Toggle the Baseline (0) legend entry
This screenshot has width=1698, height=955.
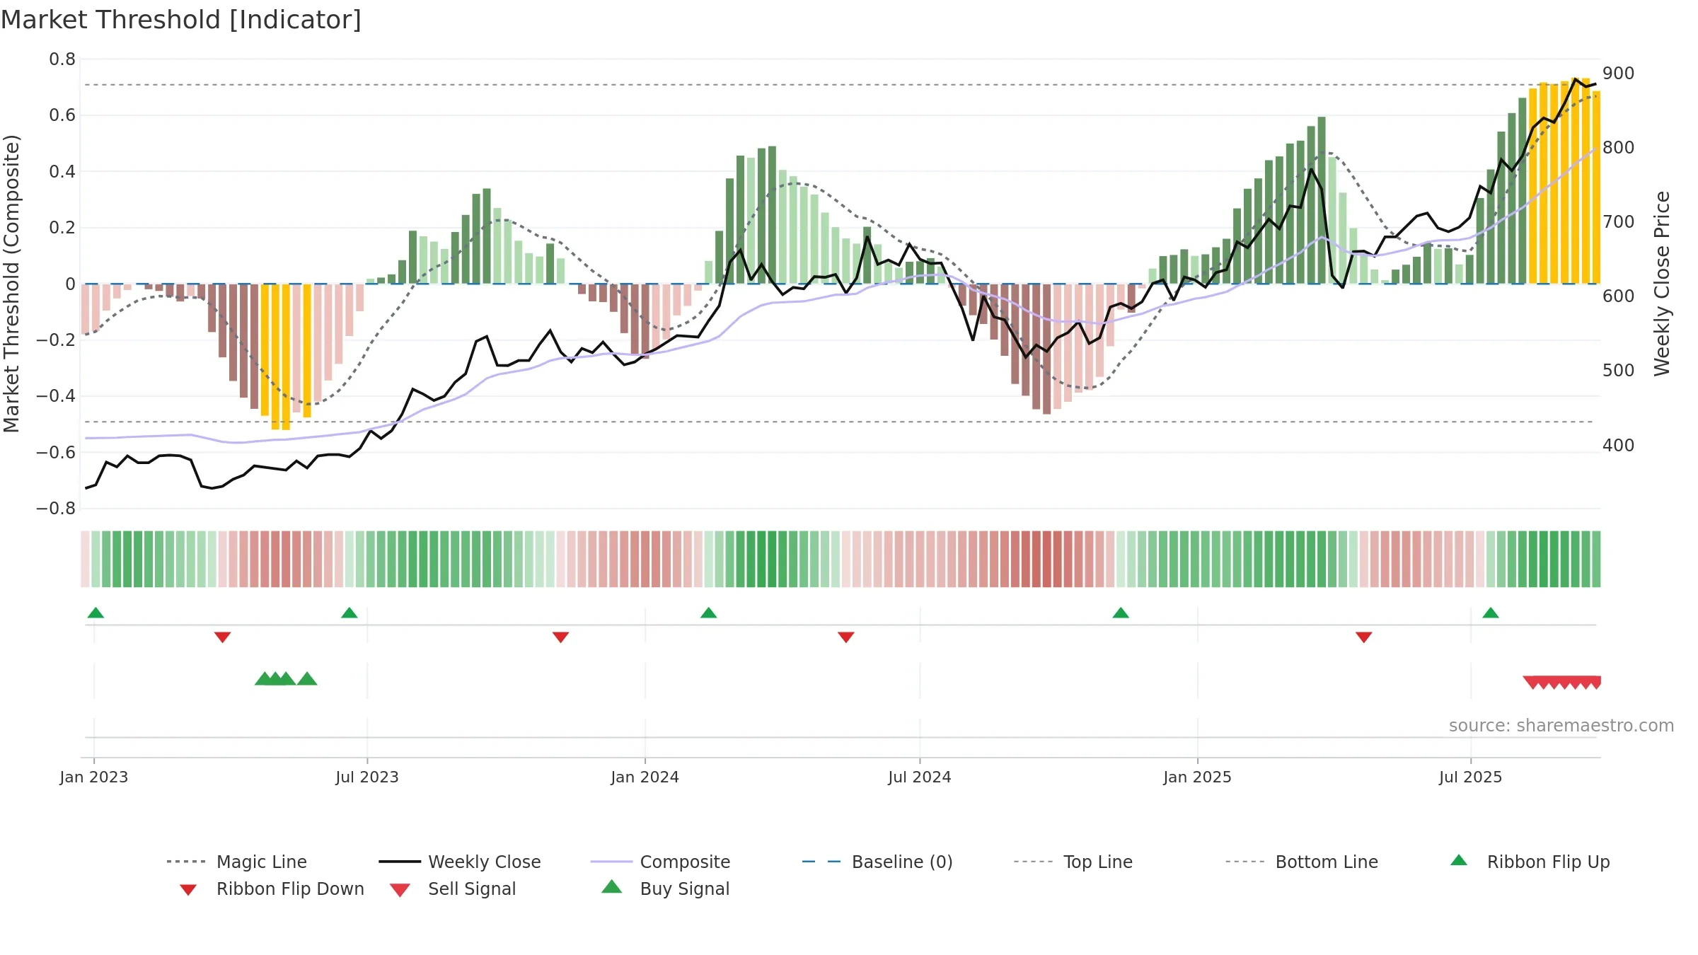click(877, 862)
